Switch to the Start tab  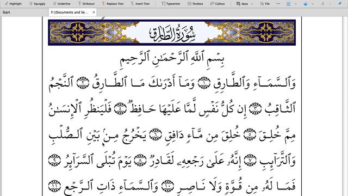pos(6,12)
